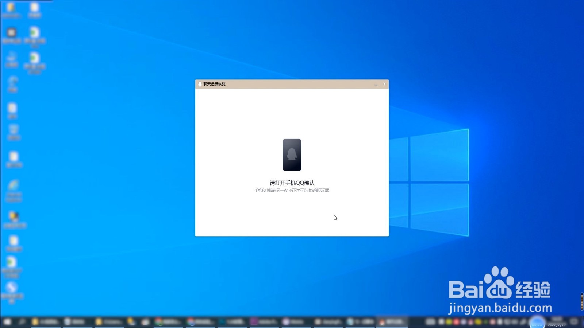The height and width of the screenshot is (328, 584).
Task: Click the phone with QQ penguin illustration
Action: [292, 155]
